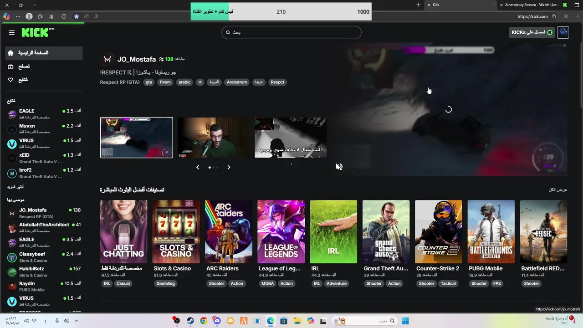Click the read aloud icon
The width and height of the screenshot is (583, 328).
coord(87,16)
